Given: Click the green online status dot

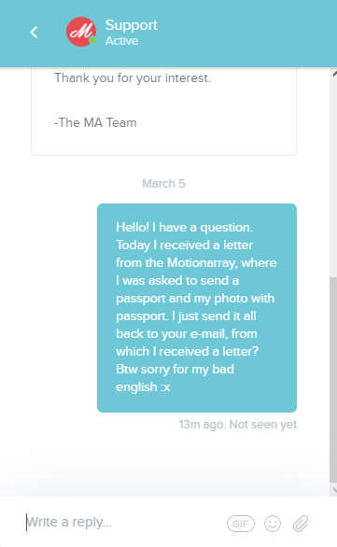Looking at the screenshot, I should [93, 40].
